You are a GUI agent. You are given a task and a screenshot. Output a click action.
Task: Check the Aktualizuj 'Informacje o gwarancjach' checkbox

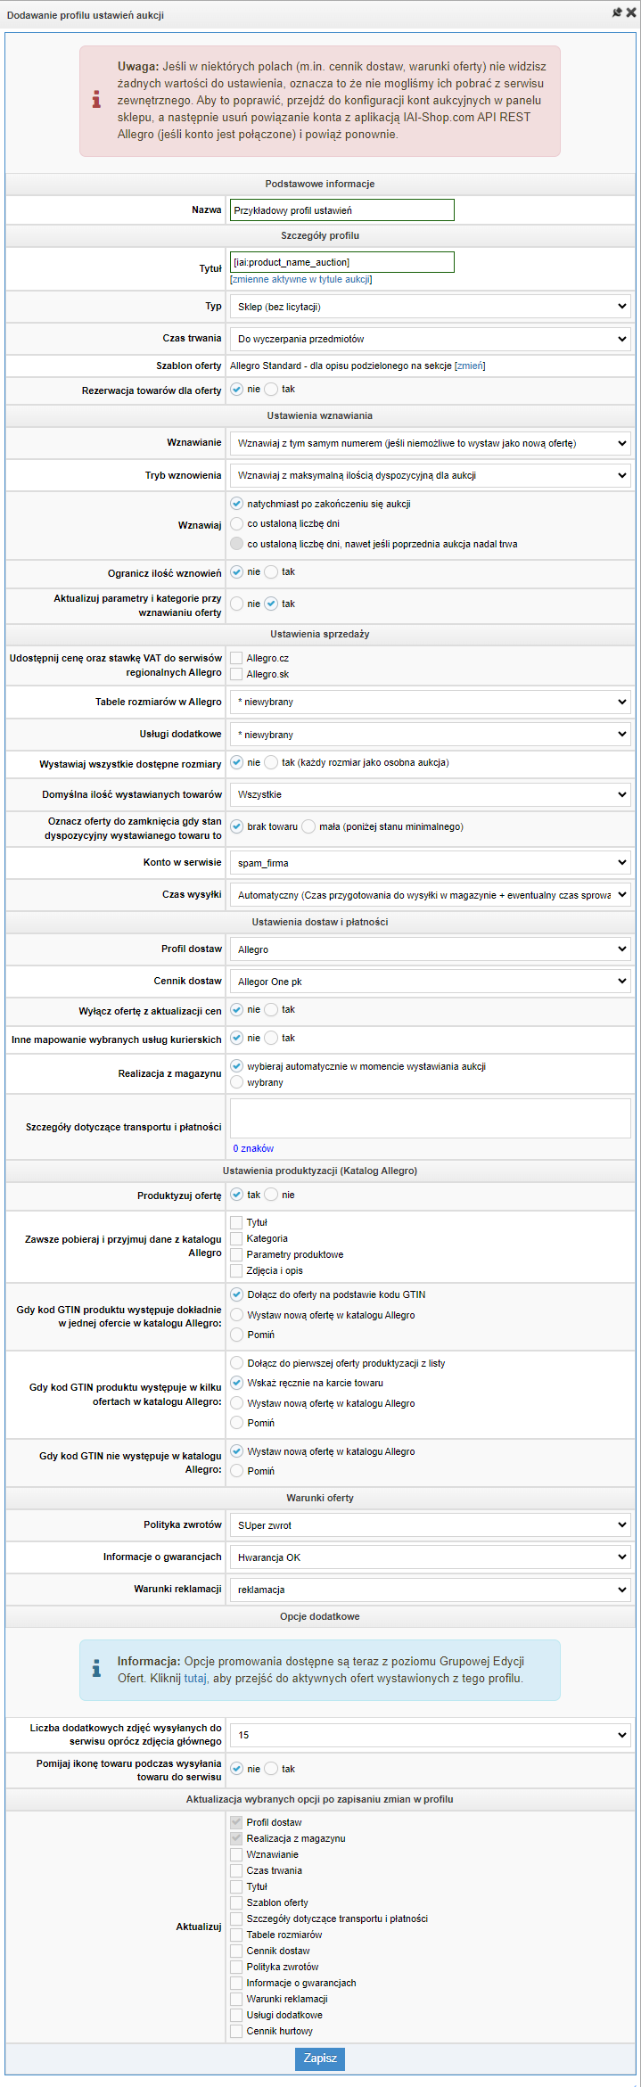pyautogui.click(x=236, y=1983)
